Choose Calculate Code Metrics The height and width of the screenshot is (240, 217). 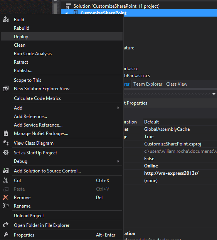62,98
